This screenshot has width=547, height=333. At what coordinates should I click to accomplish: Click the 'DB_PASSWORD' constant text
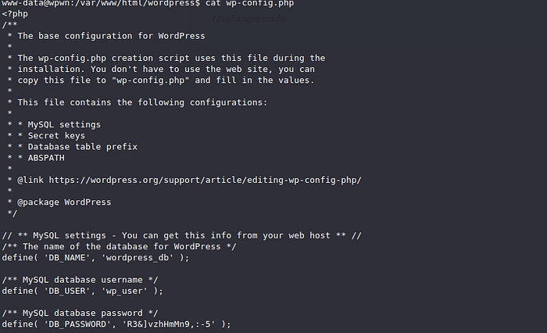click(80, 324)
